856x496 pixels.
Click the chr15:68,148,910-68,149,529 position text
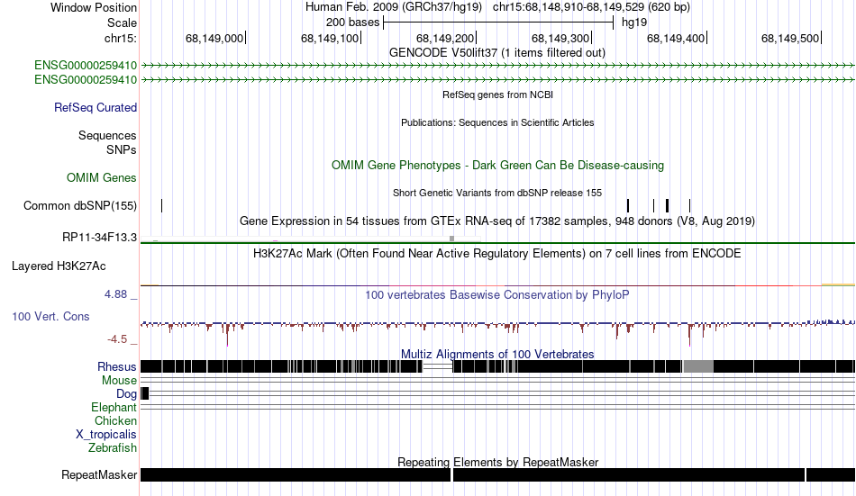[x=591, y=7]
